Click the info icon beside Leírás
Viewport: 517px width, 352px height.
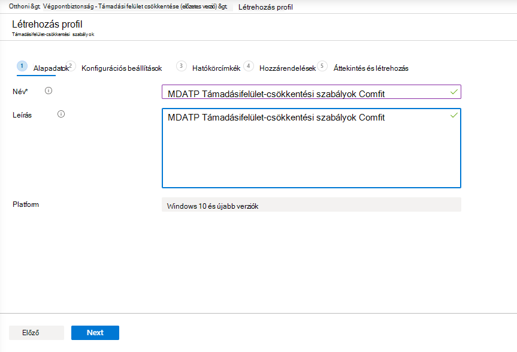click(x=61, y=114)
